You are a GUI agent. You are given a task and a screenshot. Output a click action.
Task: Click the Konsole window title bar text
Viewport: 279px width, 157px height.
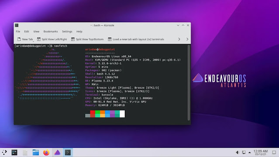click(x=102, y=25)
